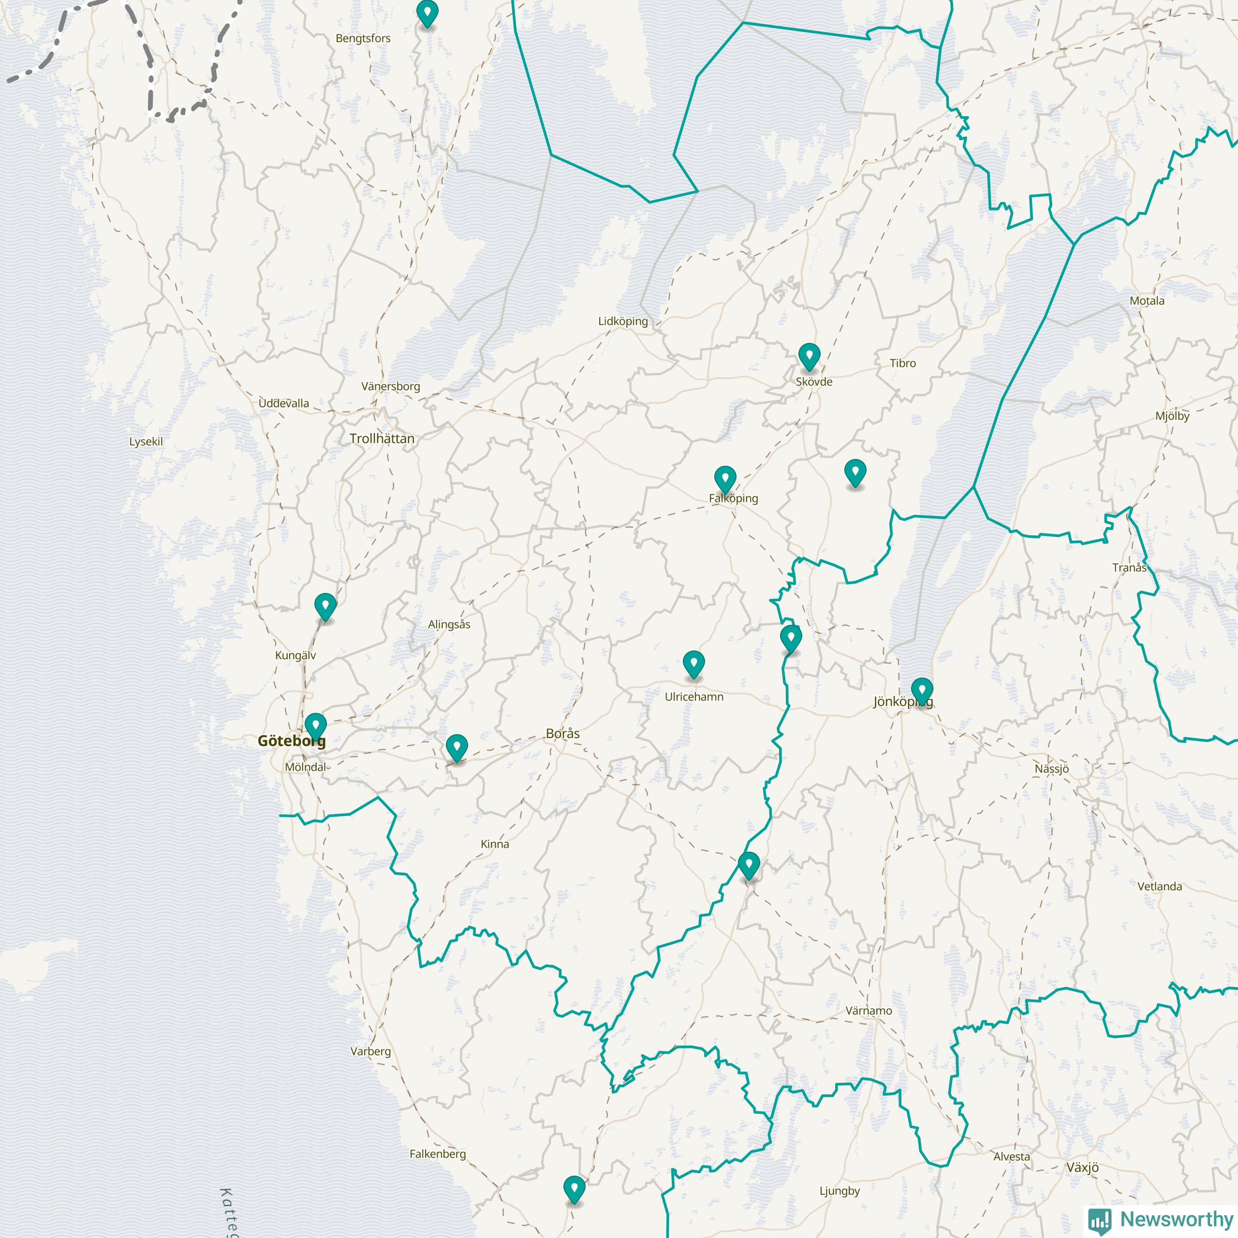Select the pin on the county border northeast of Ulricehamn
1238x1238 pixels.
click(791, 639)
